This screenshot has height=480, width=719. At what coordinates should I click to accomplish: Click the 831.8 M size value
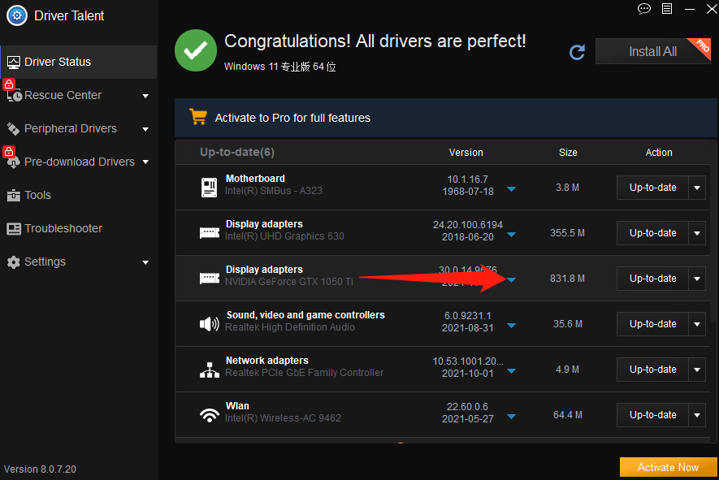click(x=567, y=279)
